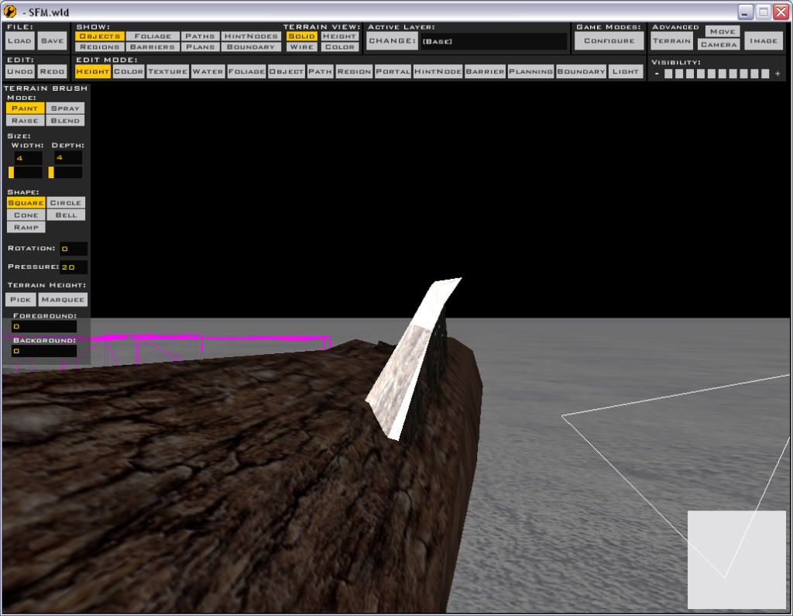Save the world file
The width and height of the screenshot is (793, 616).
click(x=52, y=41)
